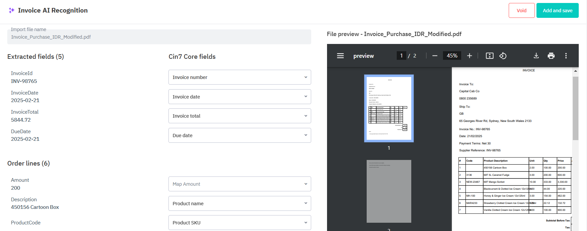Open PDF viewer more actions menu
Image resolution: width=587 pixels, height=231 pixels.
click(x=566, y=56)
